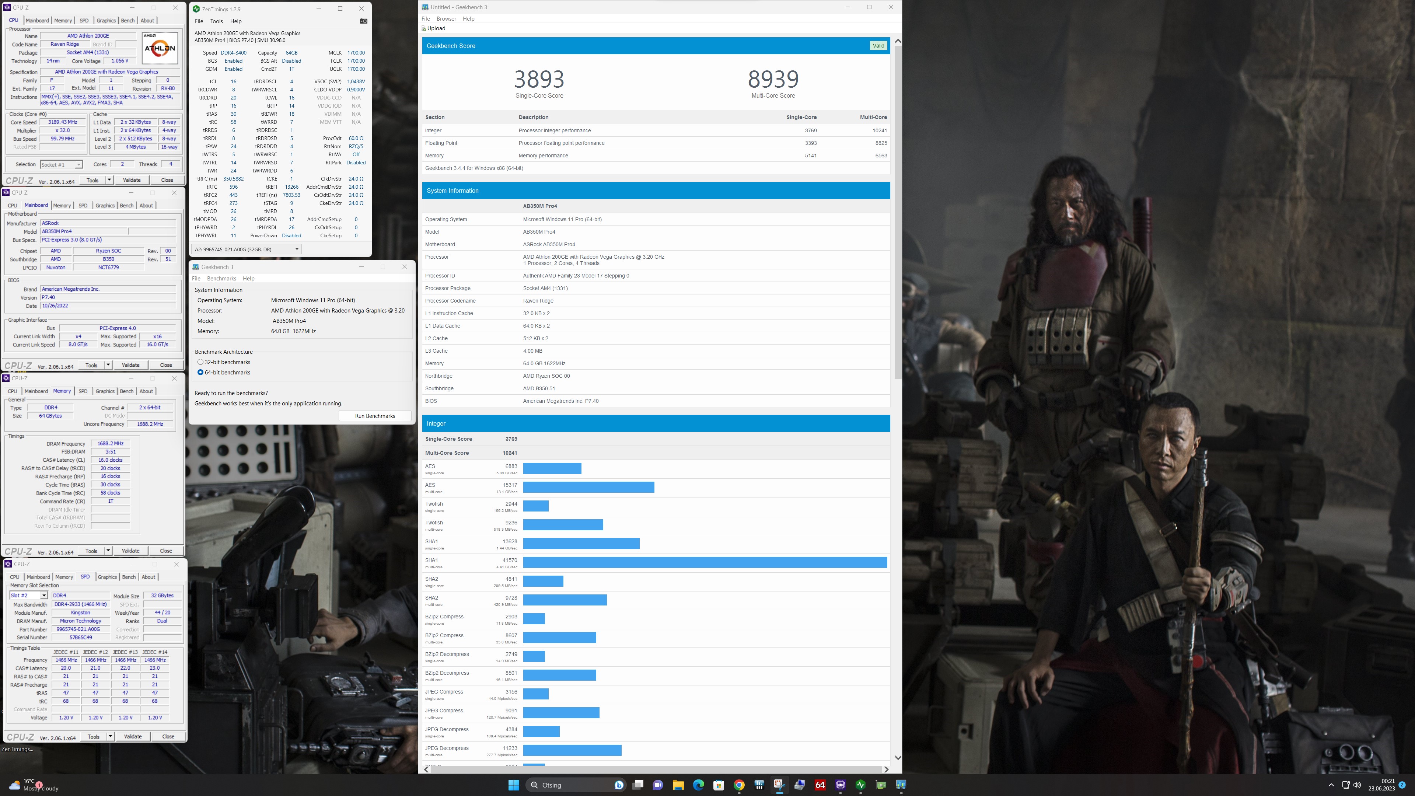Click the scroll up arrow in Geekbench results

tap(898, 41)
